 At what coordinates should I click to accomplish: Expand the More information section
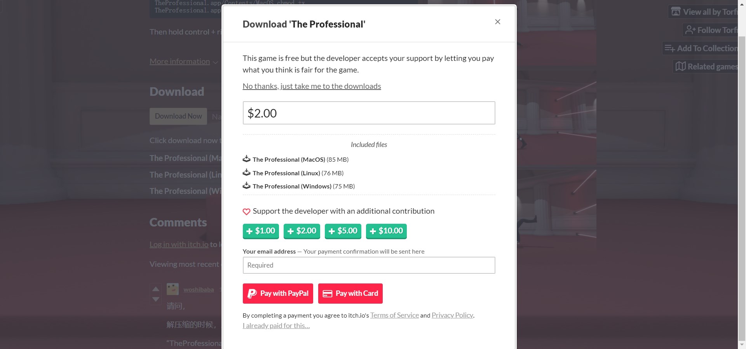(x=183, y=61)
